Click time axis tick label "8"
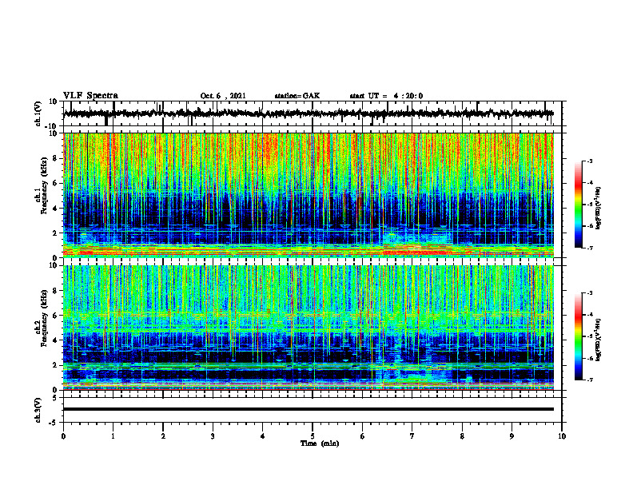633x489 pixels. pyautogui.click(x=462, y=436)
